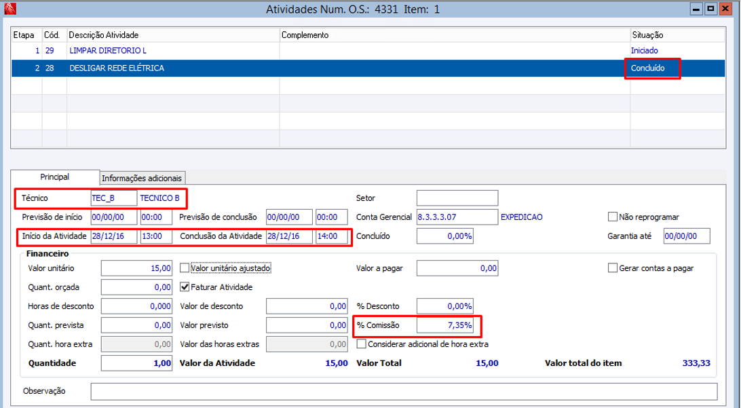Image resolution: width=741 pixels, height=408 pixels.
Task: Uncheck the Faturar Atividade checkbox
Action: (x=185, y=287)
